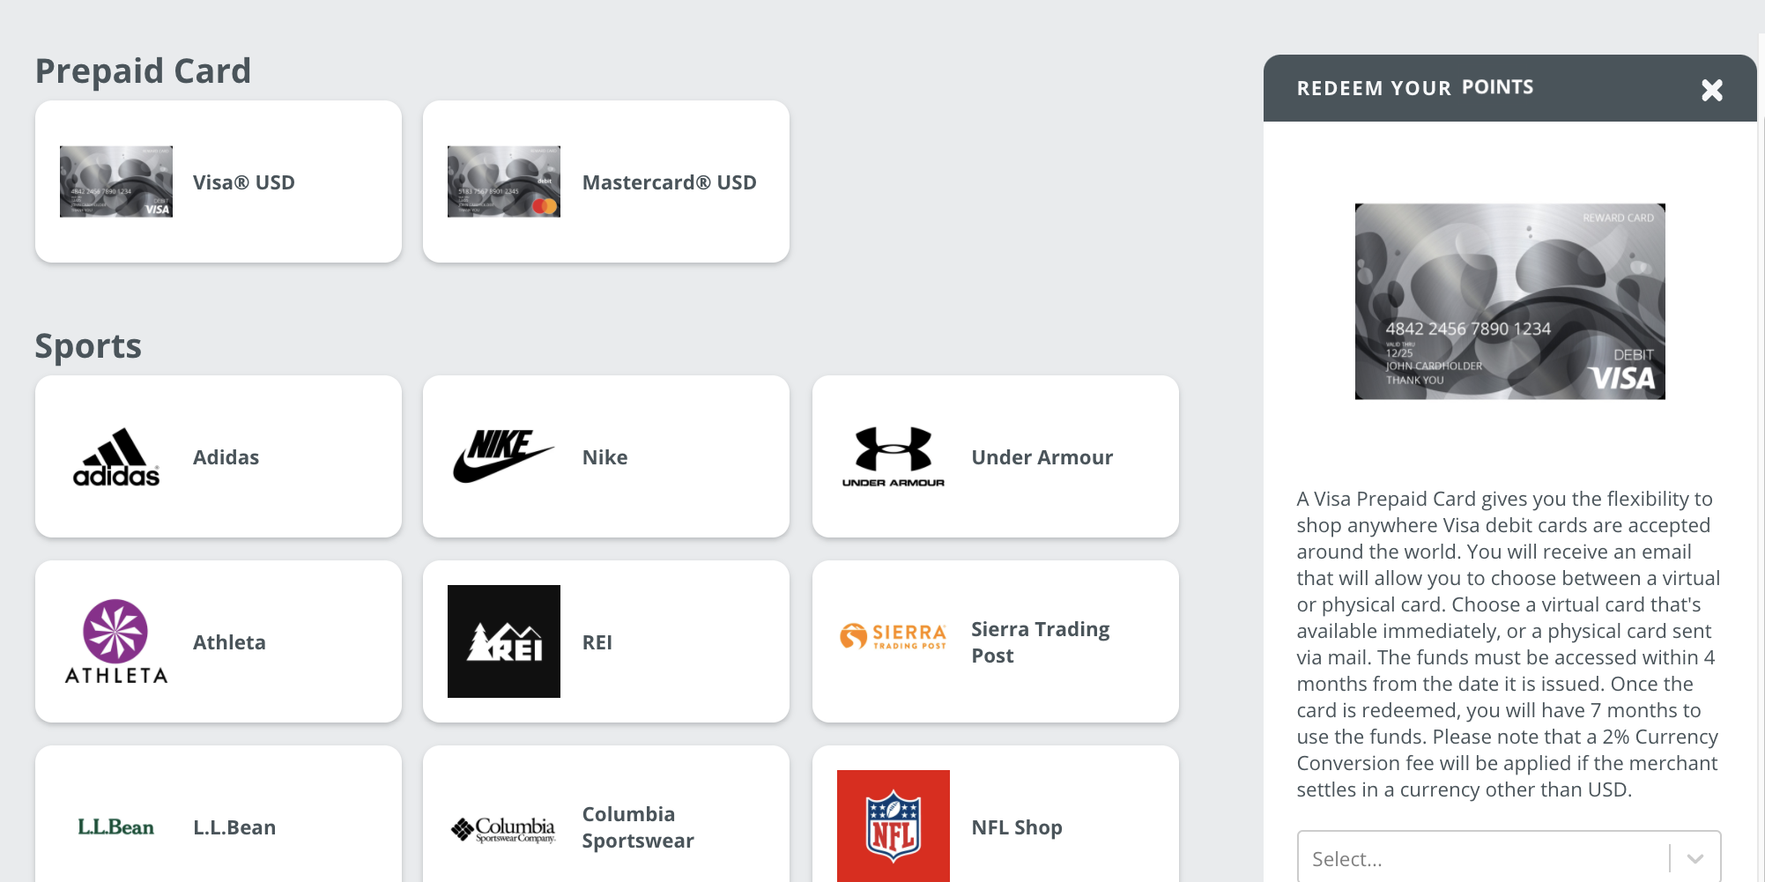The height and width of the screenshot is (882, 1765).
Task: Select the Adidas brand logo
Action: (x=115, y=456)
